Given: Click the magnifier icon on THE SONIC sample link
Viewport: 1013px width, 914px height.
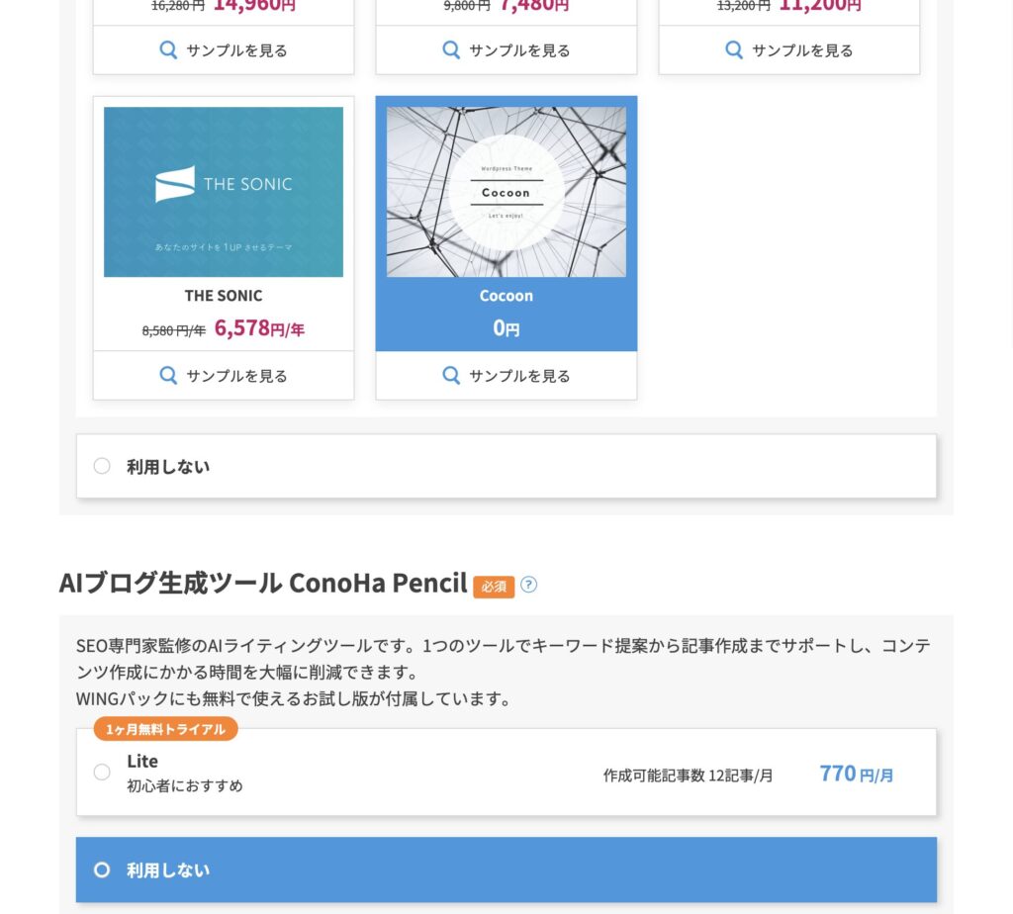Looking at the screenshot, I should [168, 375].
